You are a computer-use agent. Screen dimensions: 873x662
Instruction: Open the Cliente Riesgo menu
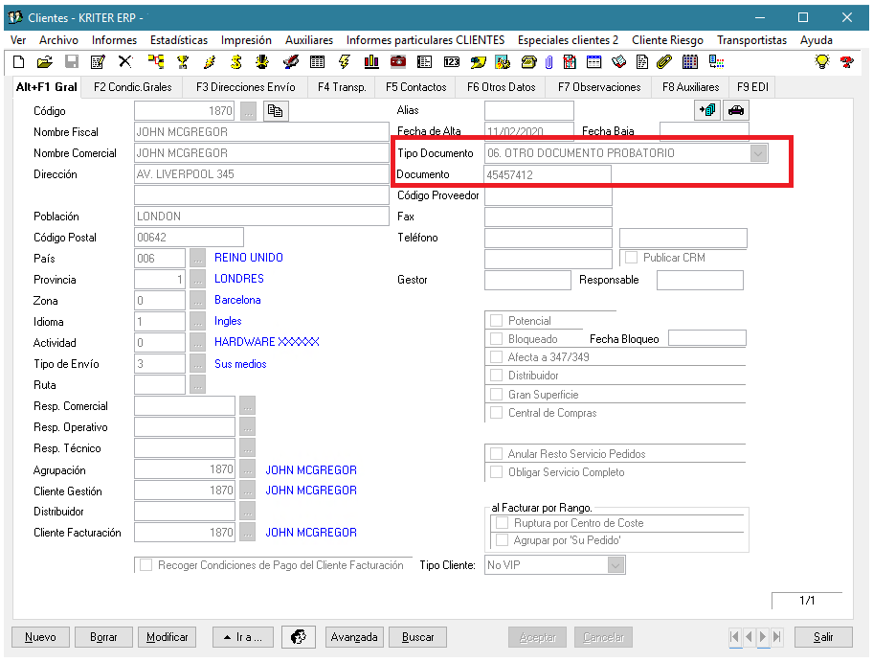pyautogui.click(x=667, y=40)
